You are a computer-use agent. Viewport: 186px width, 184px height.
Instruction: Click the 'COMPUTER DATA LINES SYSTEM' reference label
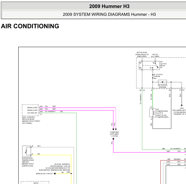point(114,134)
